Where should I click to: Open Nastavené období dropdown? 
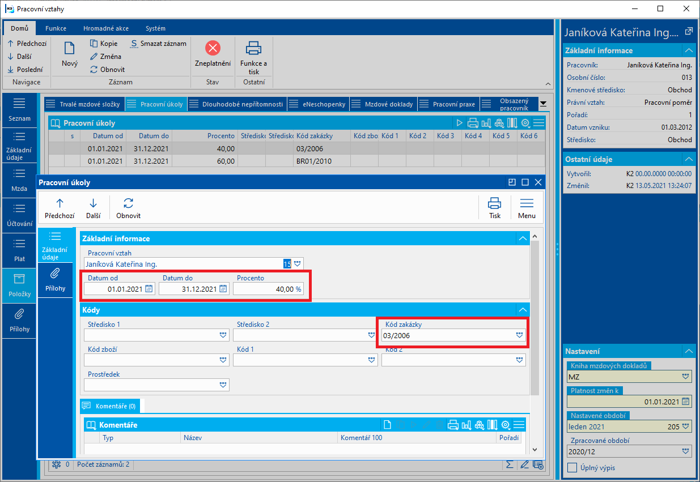tap(686, 426)
